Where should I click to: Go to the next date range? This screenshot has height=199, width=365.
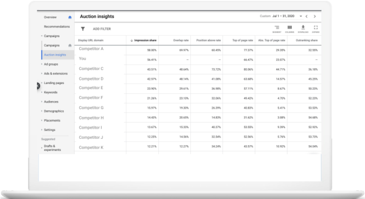[315, 17]
